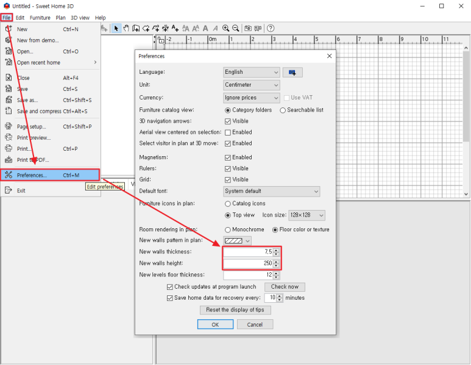Decrease recovery minutes with the down arrow
Screen dimensions: 471x365
click(x=280, y=300)
